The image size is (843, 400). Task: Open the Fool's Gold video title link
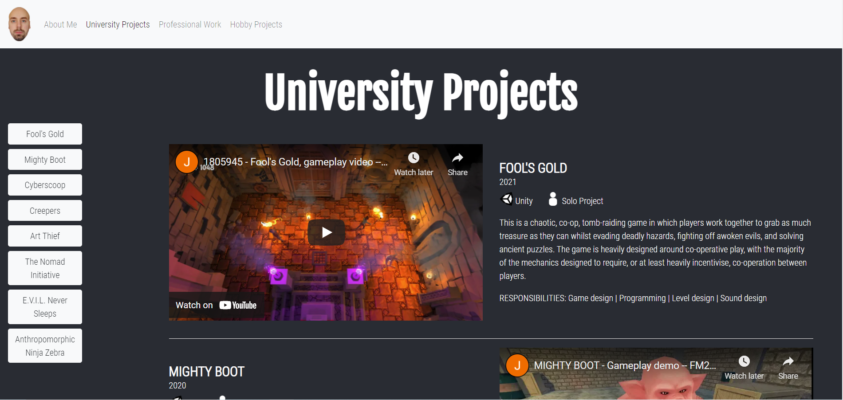pos(295,162)
